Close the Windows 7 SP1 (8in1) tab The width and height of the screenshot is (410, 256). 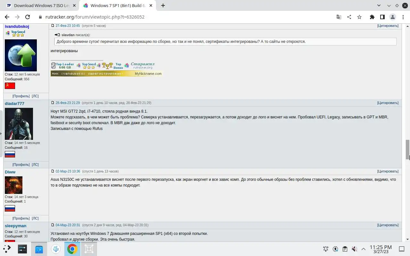click(151, 5)
